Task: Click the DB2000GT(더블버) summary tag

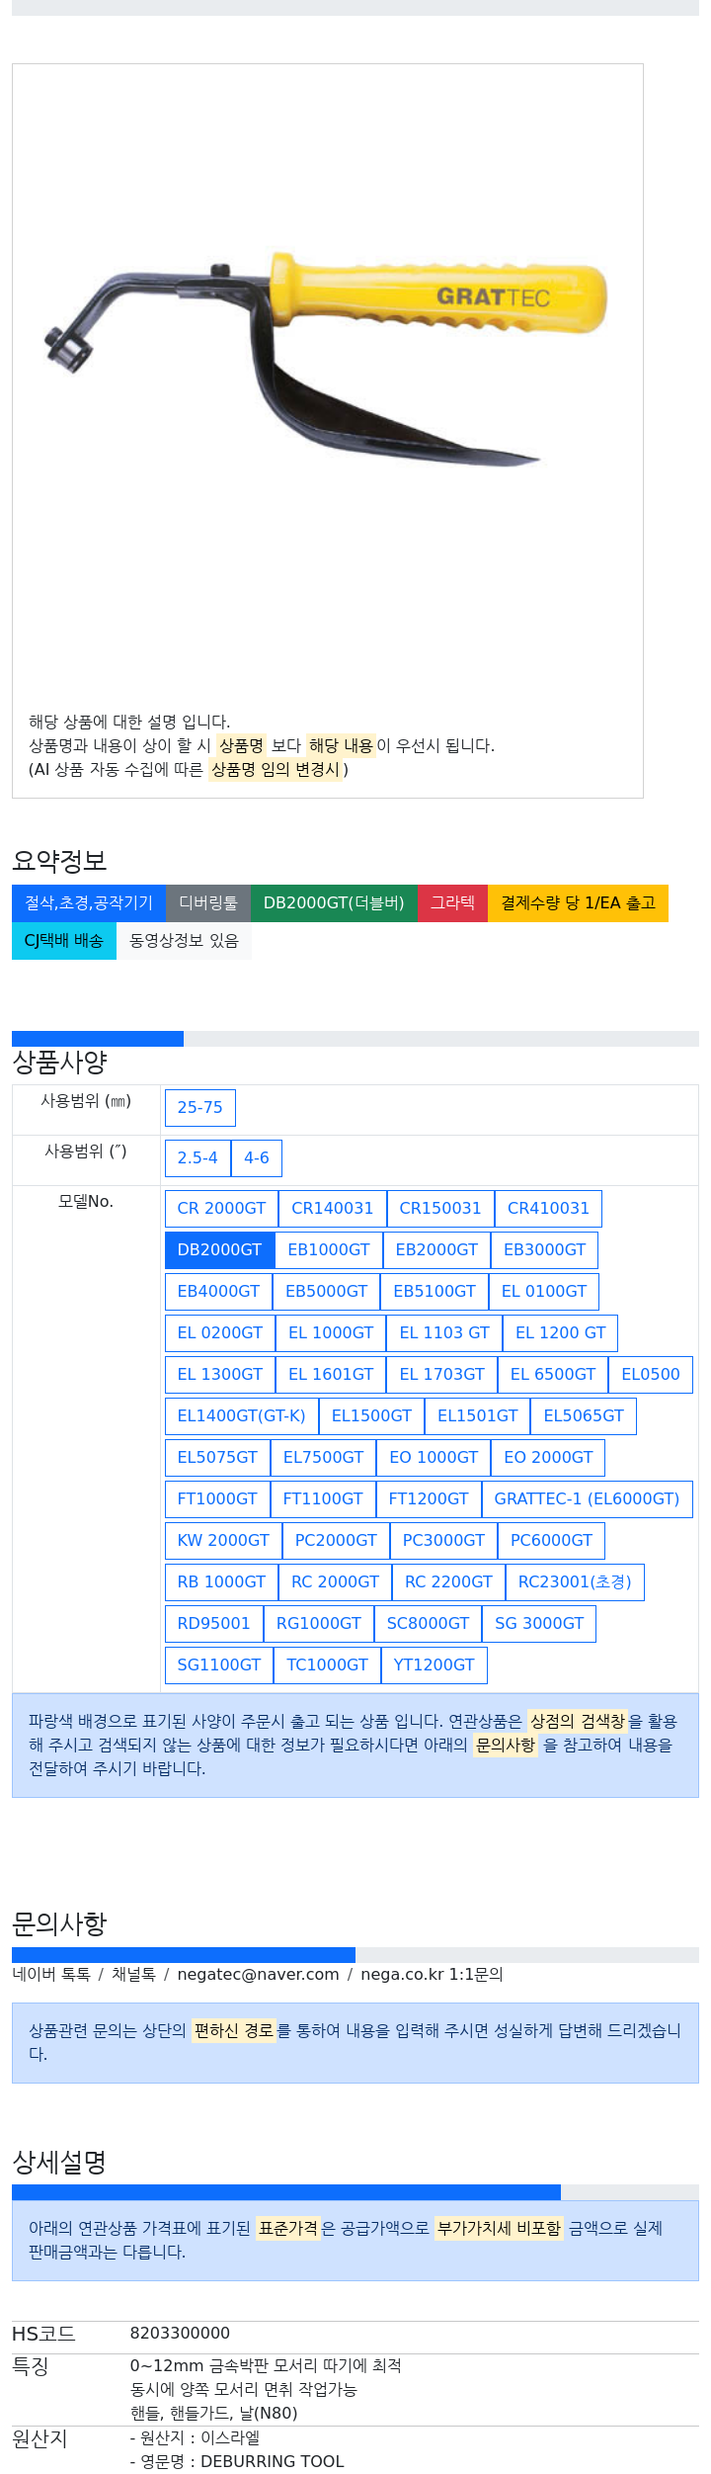Action: pyautogui.click(x=334, y=903)
